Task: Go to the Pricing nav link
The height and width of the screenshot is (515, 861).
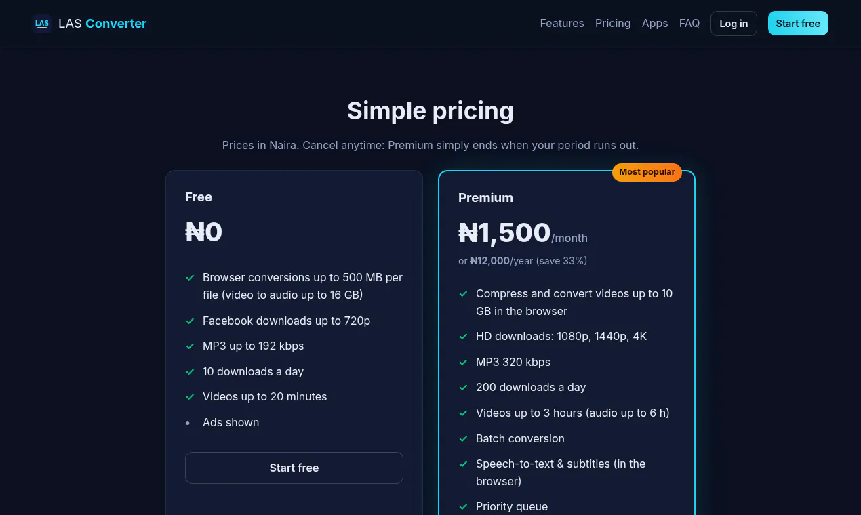Action: [x=613, y=23]
